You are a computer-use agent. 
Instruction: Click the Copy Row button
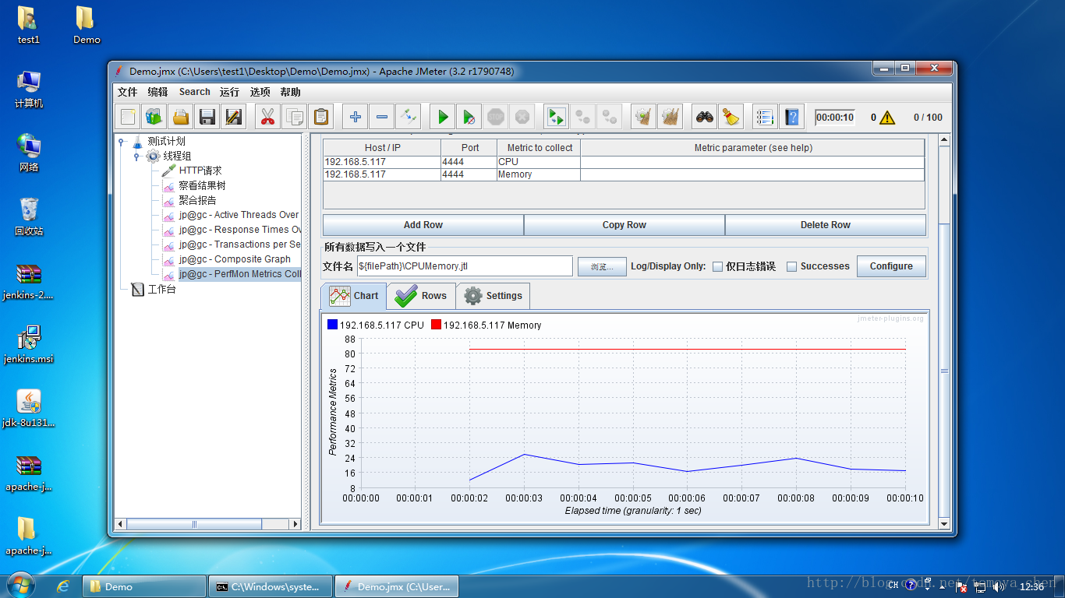[624, 225]
